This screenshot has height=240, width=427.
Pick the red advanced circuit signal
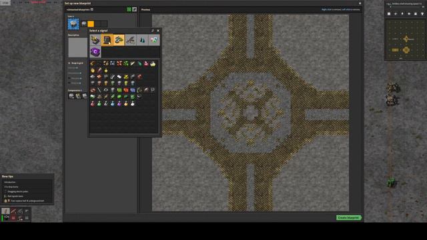126,90
